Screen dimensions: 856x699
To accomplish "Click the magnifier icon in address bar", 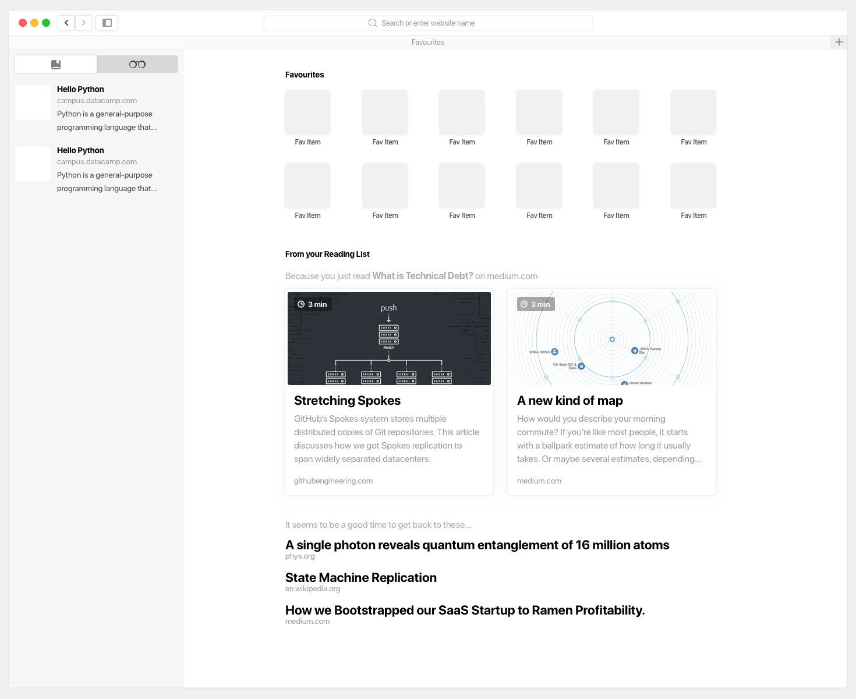I will pyautogui.click(x=373, y=23).
